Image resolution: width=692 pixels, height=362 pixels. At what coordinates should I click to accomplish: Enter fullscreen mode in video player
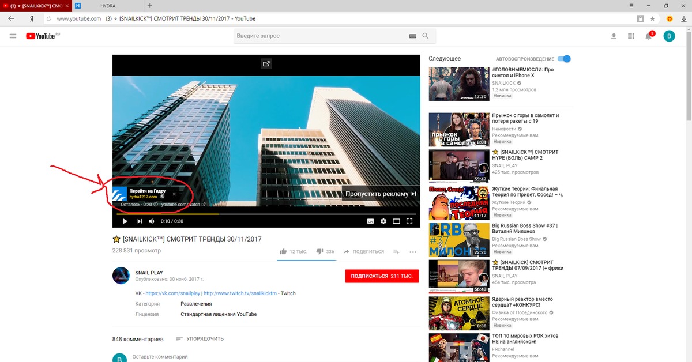coord(409,221)
